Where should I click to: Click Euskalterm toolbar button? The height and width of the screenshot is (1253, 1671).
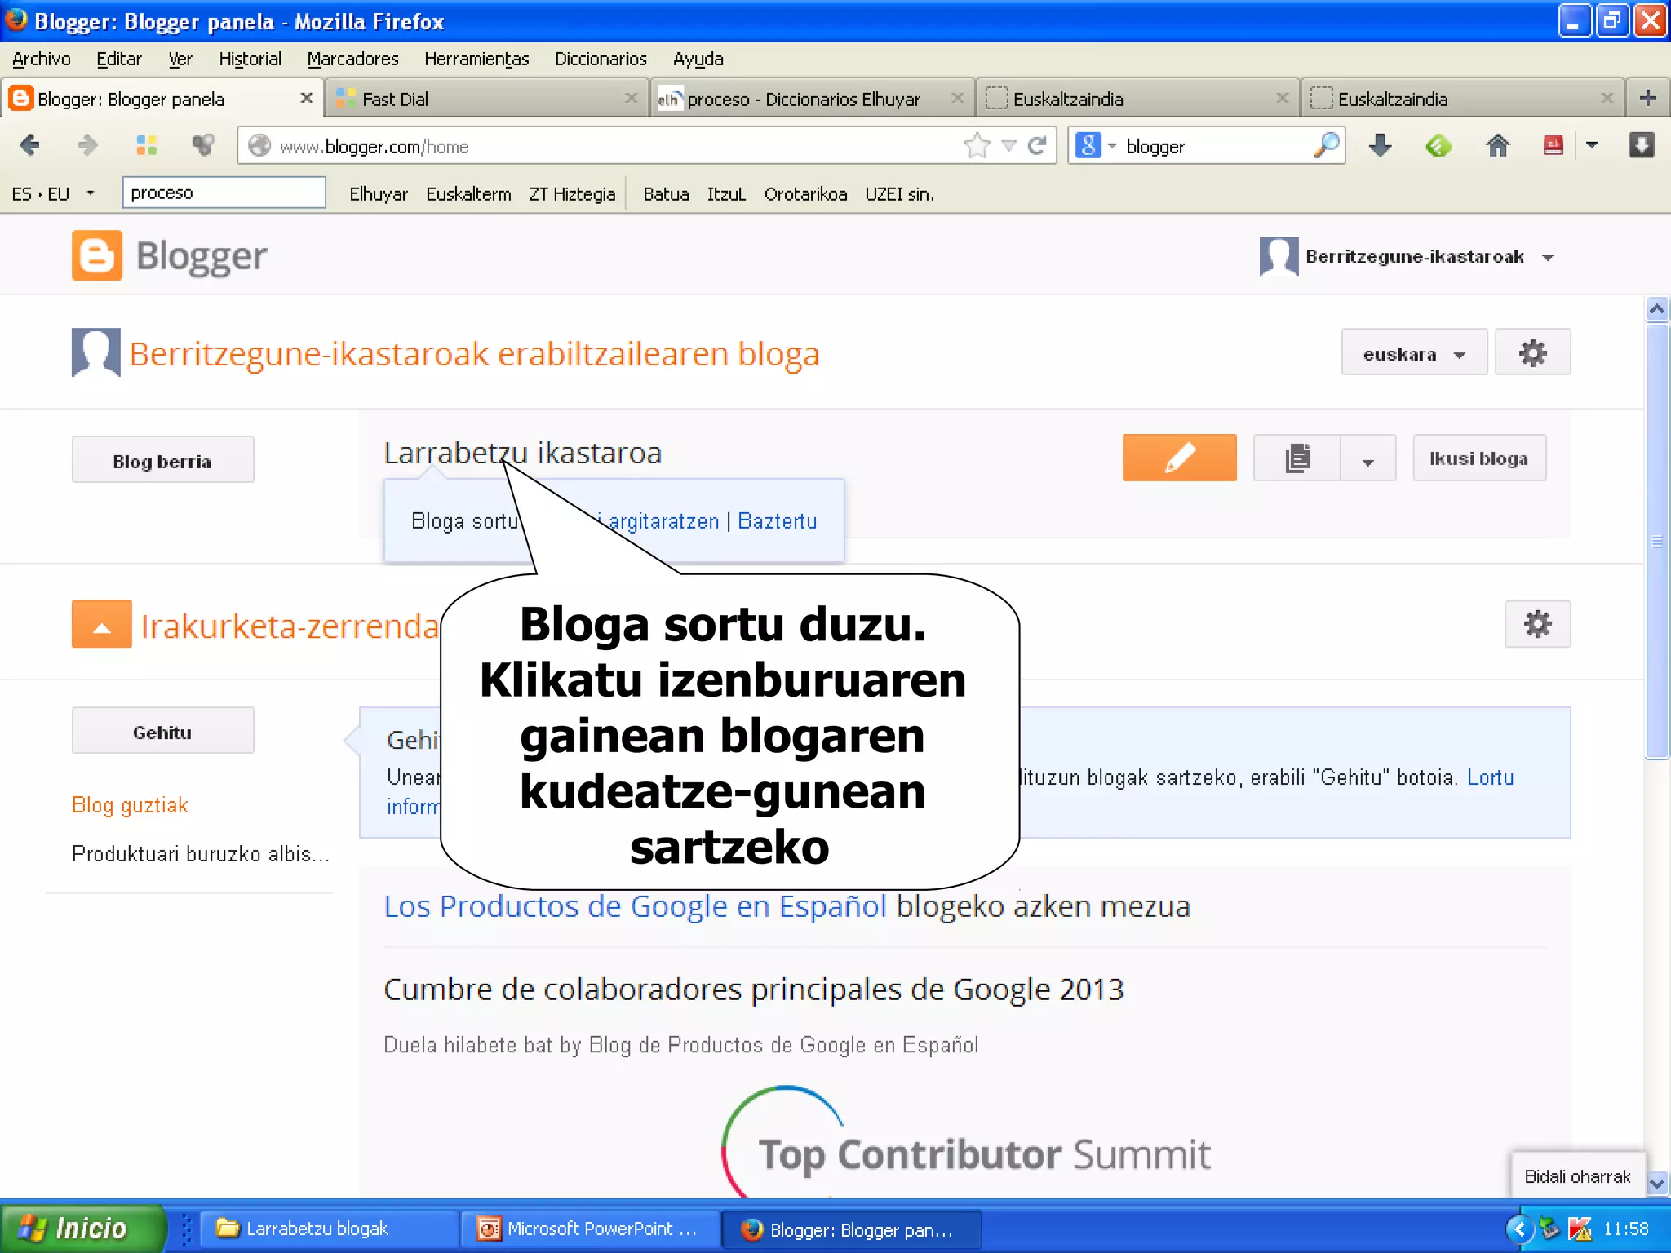pos(468,194)
